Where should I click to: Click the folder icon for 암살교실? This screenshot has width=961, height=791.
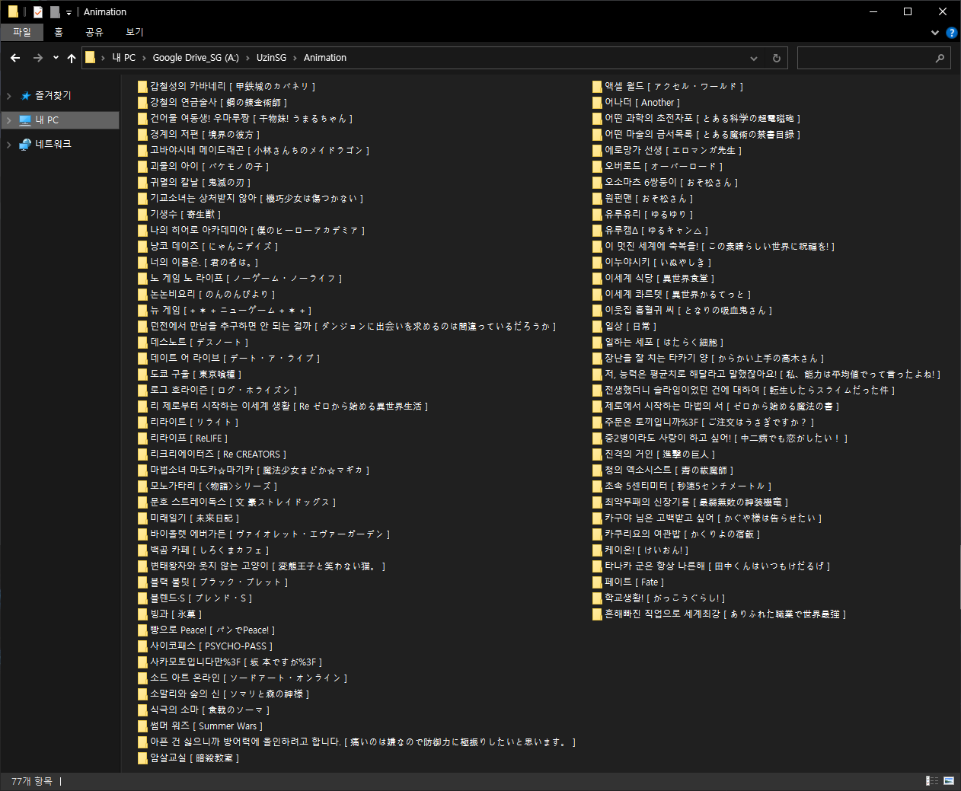tap(142, 758)
